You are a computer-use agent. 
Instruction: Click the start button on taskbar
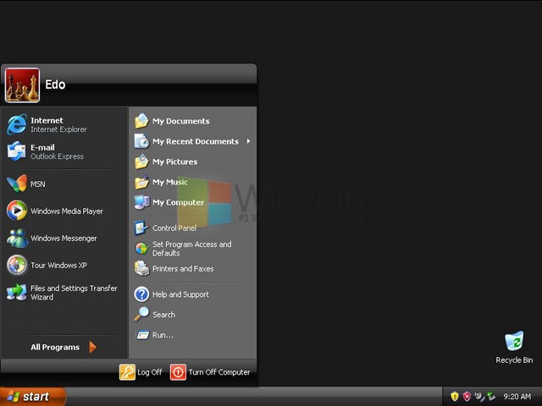click(33, 397)
